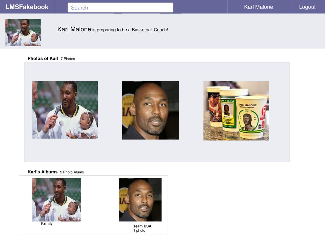Click the 1 photo label under Team USA

139,231
